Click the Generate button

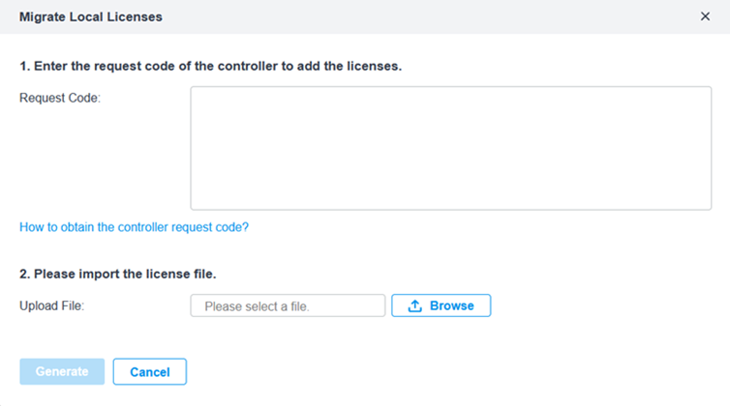pos(62,371)
